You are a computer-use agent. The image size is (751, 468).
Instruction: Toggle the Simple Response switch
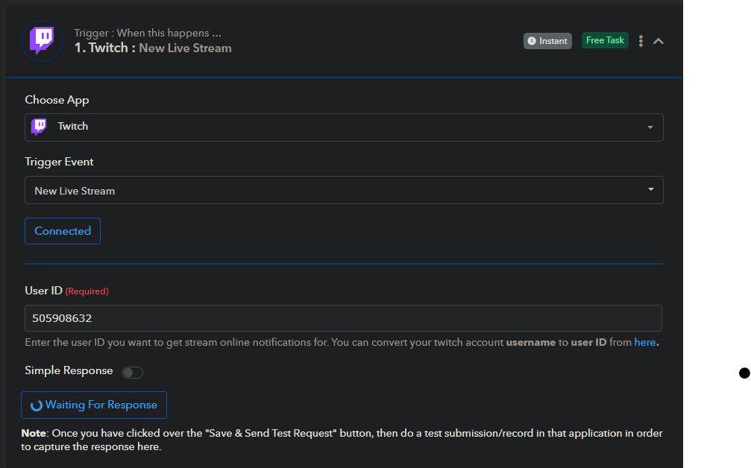tap(132, 373)
